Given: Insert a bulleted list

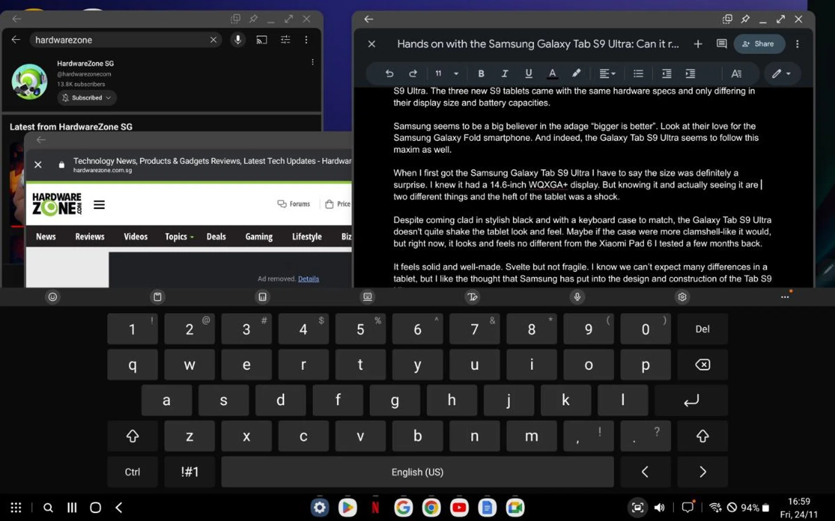Looking at the screenshot, I should point(638,73).
